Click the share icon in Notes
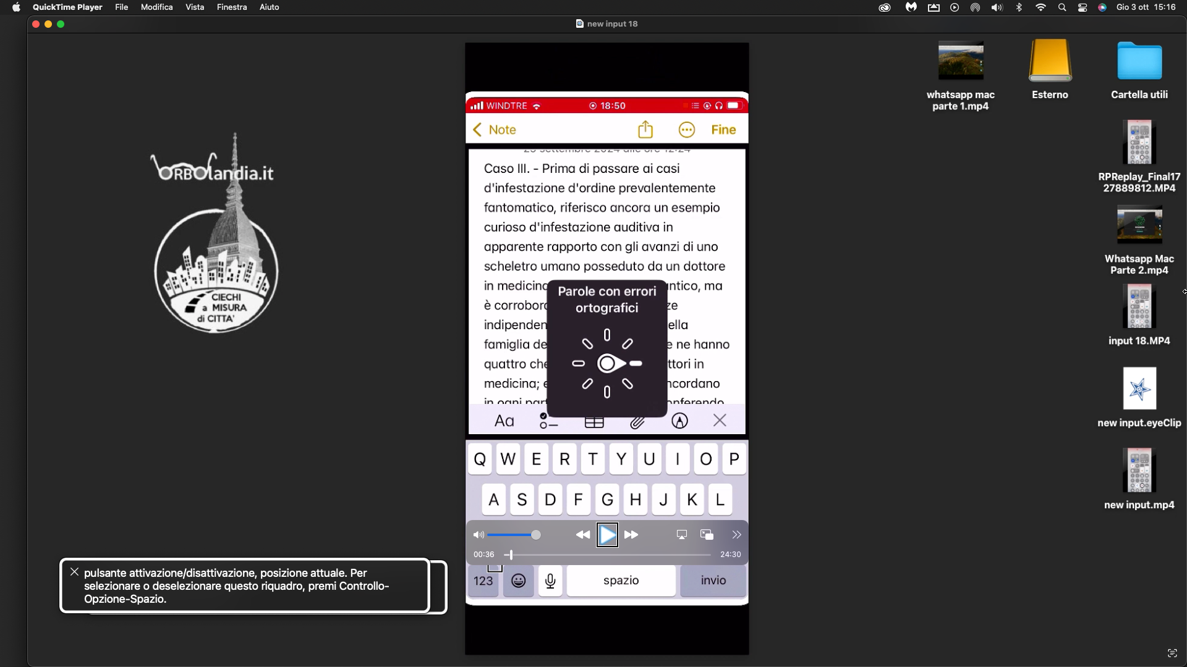This screenshot has height=667, width=1187. [x=645, y=129]
